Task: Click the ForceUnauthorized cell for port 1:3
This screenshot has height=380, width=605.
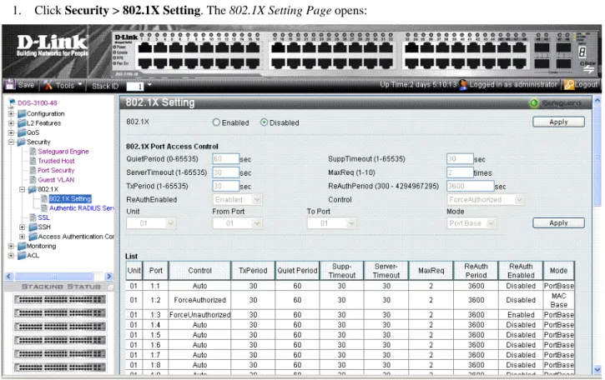Action: point(199,315)
